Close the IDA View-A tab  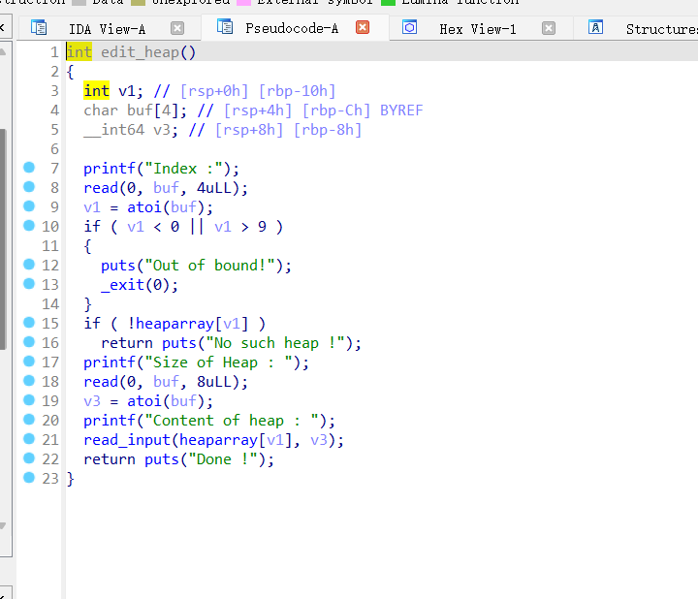(177, 28)
